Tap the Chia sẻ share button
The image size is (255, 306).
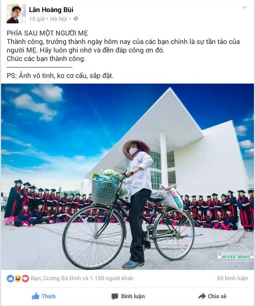(212, 296)
